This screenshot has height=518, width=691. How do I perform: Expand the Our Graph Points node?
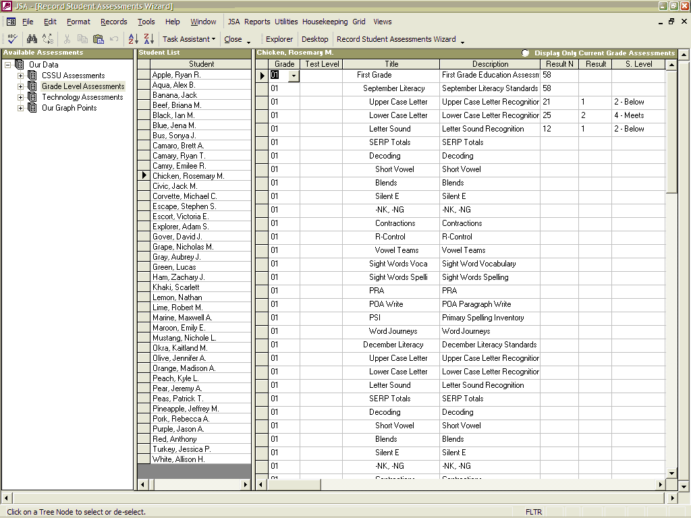20,108
